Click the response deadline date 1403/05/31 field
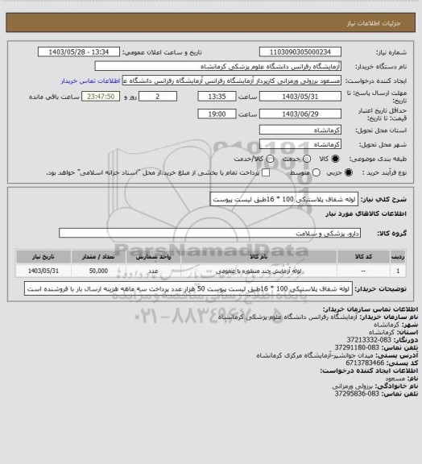This screenshot has width=422, height=464. click(300, 97)
